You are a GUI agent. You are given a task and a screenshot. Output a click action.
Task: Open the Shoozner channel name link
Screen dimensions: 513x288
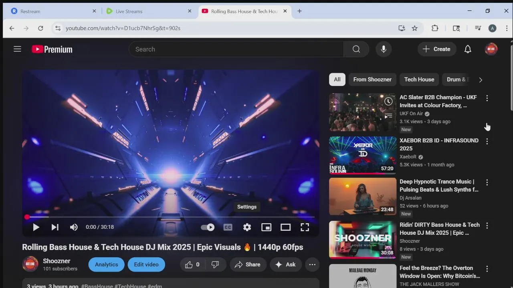57,261
